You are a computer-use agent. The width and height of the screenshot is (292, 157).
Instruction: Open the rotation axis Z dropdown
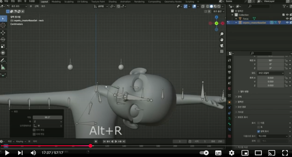point(48,122)
